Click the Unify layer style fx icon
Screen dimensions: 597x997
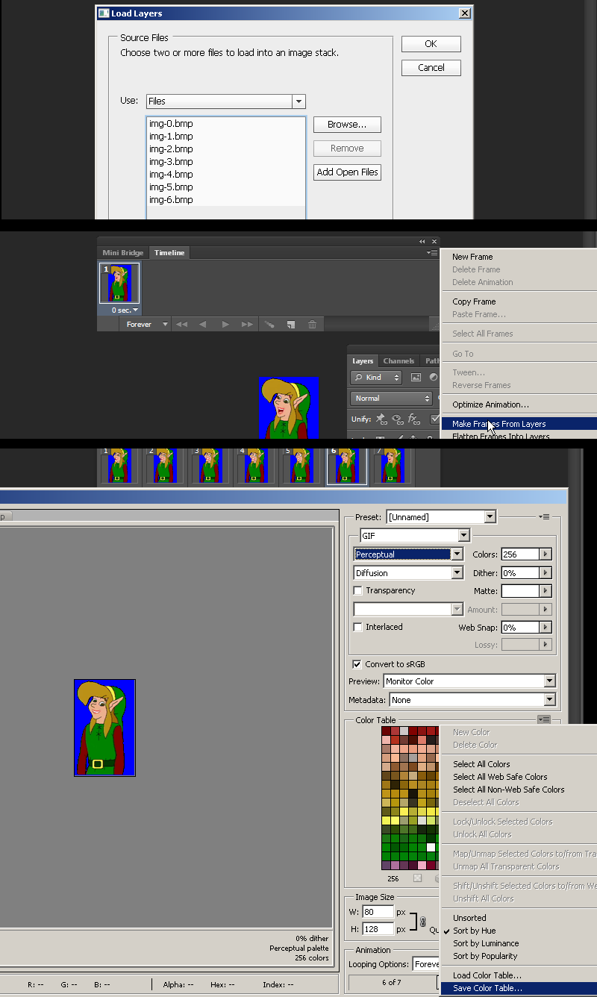[x=413, y=419]
